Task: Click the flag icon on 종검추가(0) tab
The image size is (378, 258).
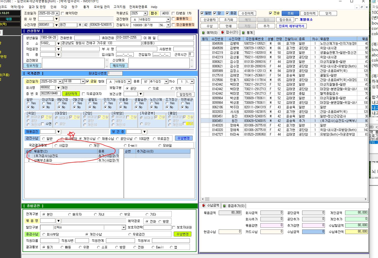Action: pyautogui.click(x=225, y=206)
